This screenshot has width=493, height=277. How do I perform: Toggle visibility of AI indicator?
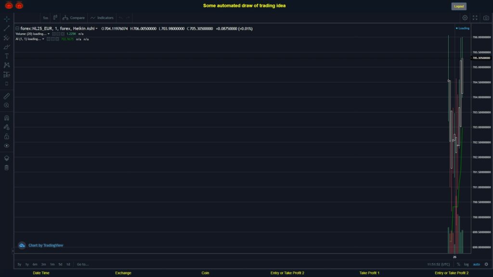(x=49, y=39)
